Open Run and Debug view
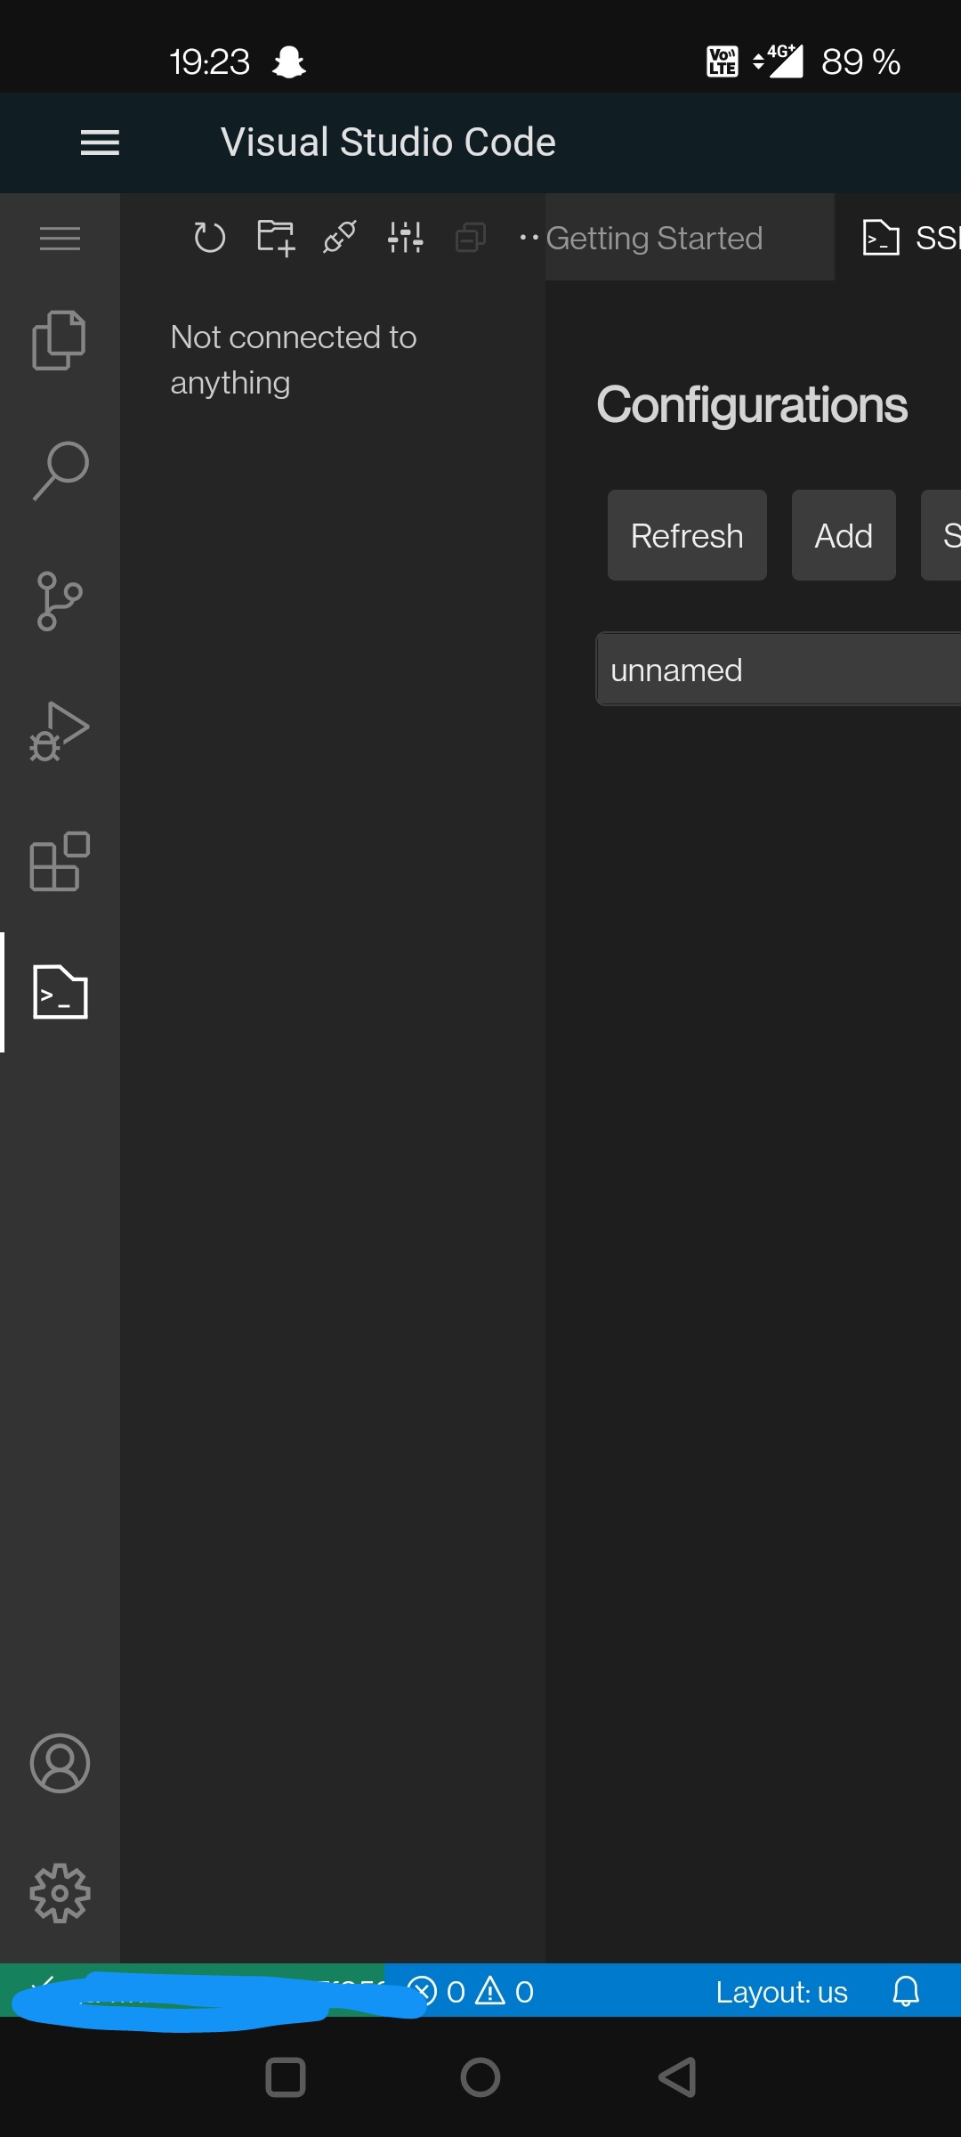 (59, 732)
